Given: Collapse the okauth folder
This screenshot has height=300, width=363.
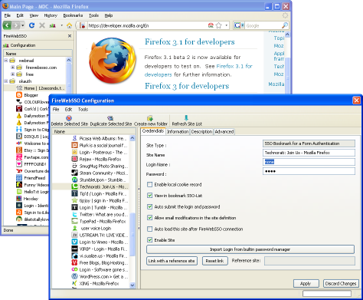Looking at the screenshot, I should [6, 81].
